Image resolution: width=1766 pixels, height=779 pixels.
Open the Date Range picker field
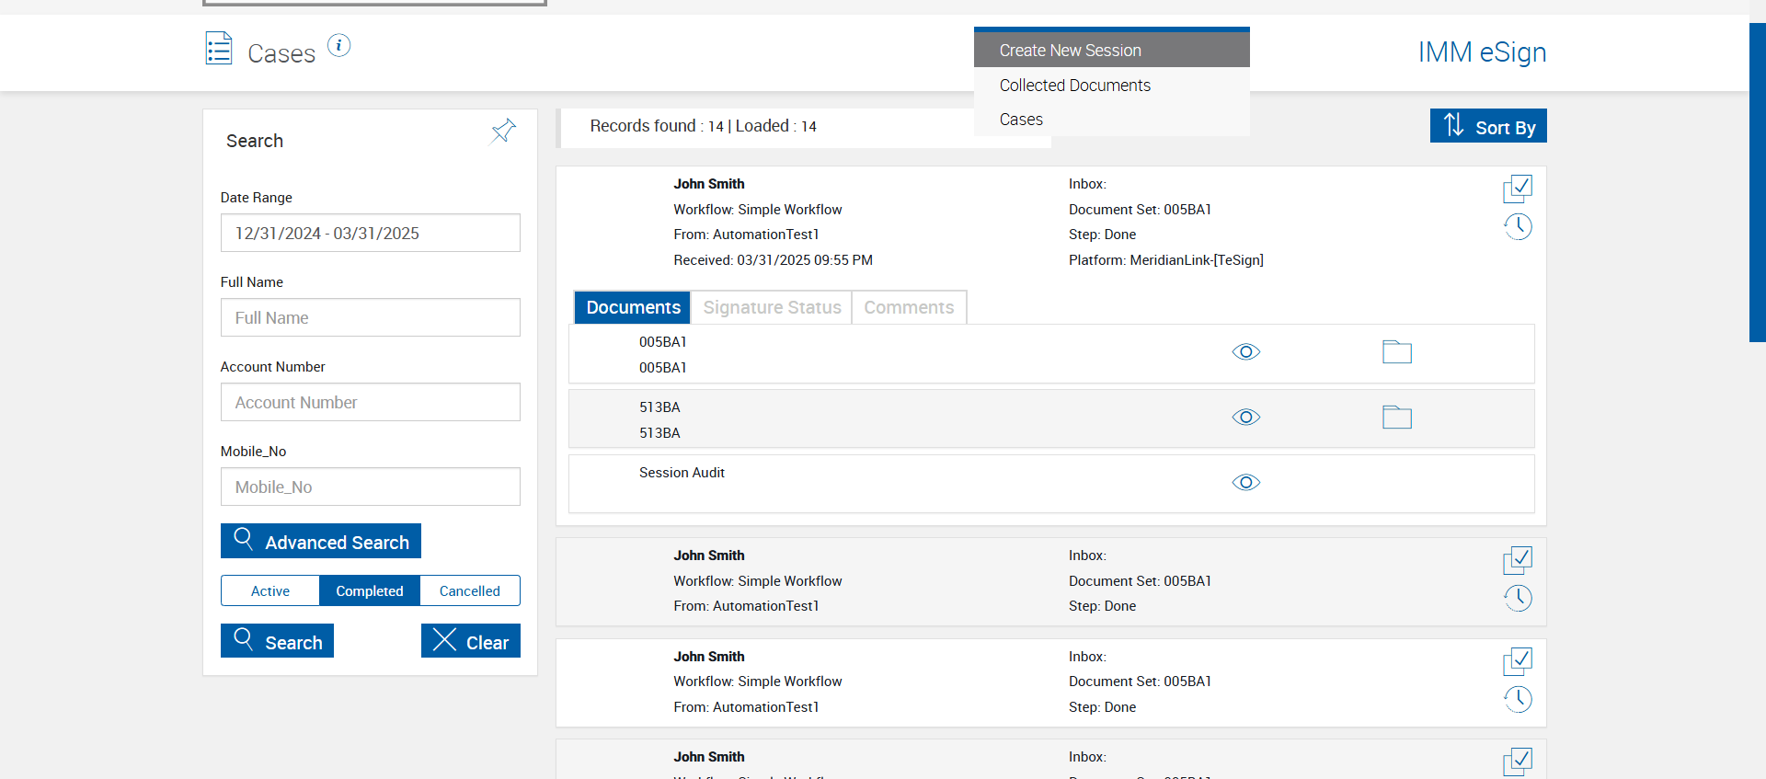(370, 234)
